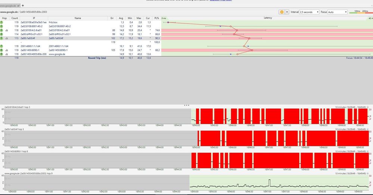The height and width of the screenshot is (195, 373).
Task: Click the Latency graph header
Action: pos(268,18)
